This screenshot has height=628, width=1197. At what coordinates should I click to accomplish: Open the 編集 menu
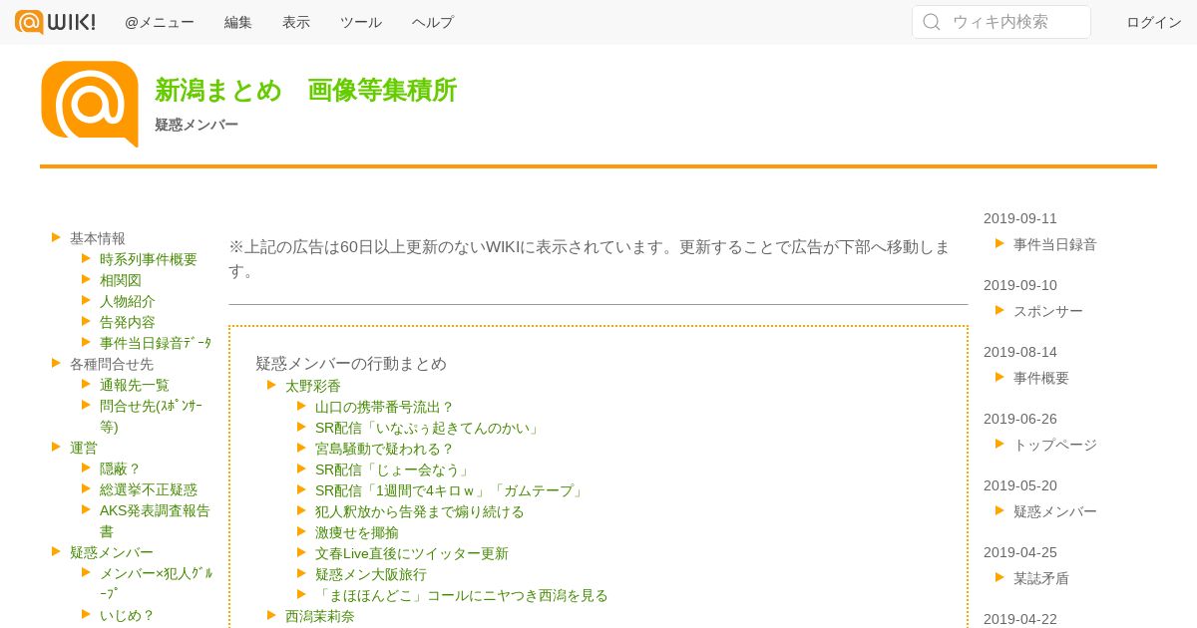[x=238, y=22]
